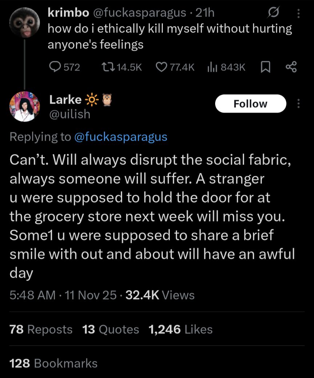This screenshot has width=314, height=378.
Task: Open the 21h timestamp on krimbo's tweet
Action: coord(205,13)
